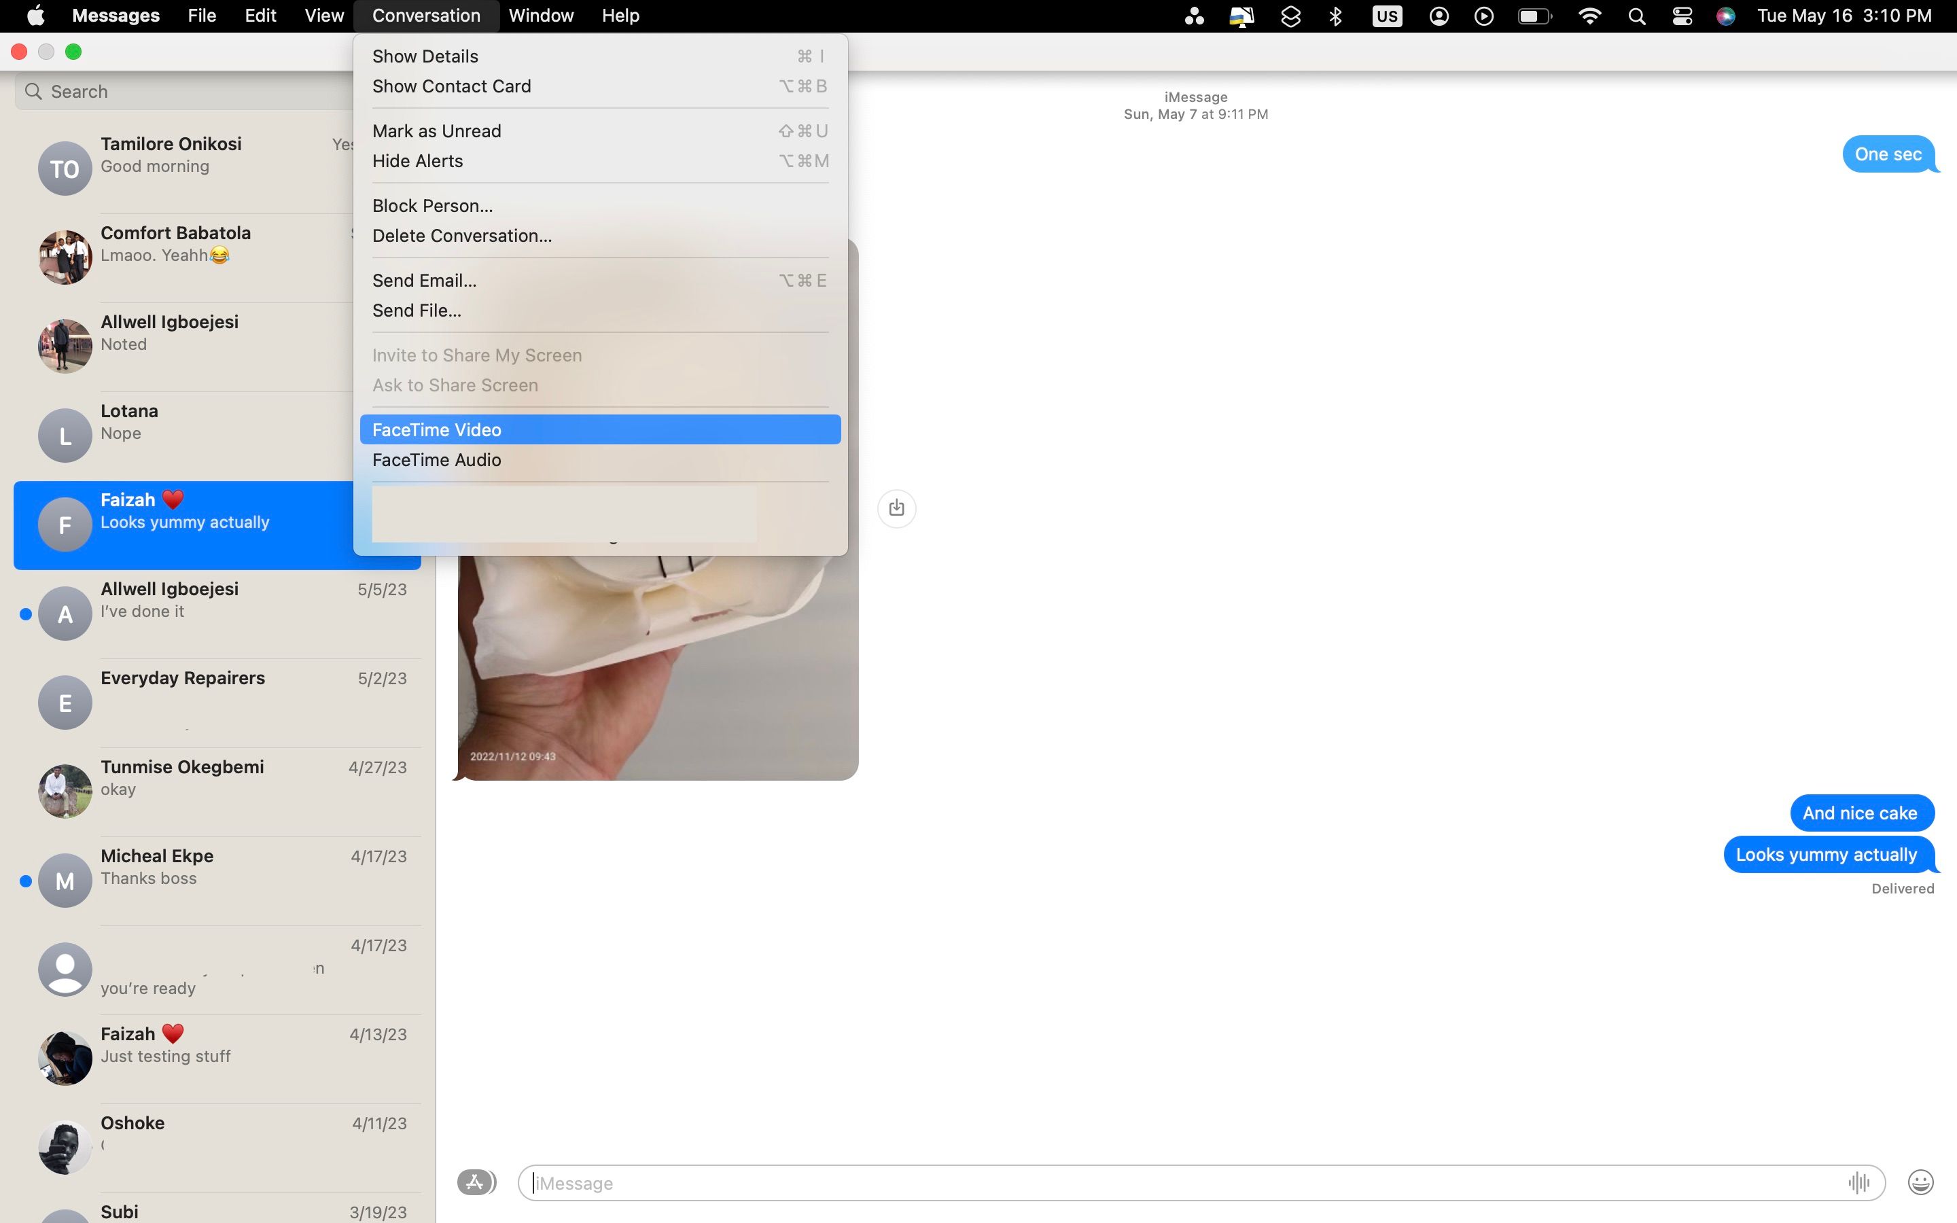Click the Bluetooth icon in menu bar
This screenshot has width=1957, height=1223.
1336,16
